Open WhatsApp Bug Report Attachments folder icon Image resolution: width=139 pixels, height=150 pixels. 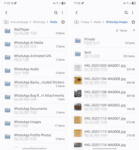(x=7, y=97)
